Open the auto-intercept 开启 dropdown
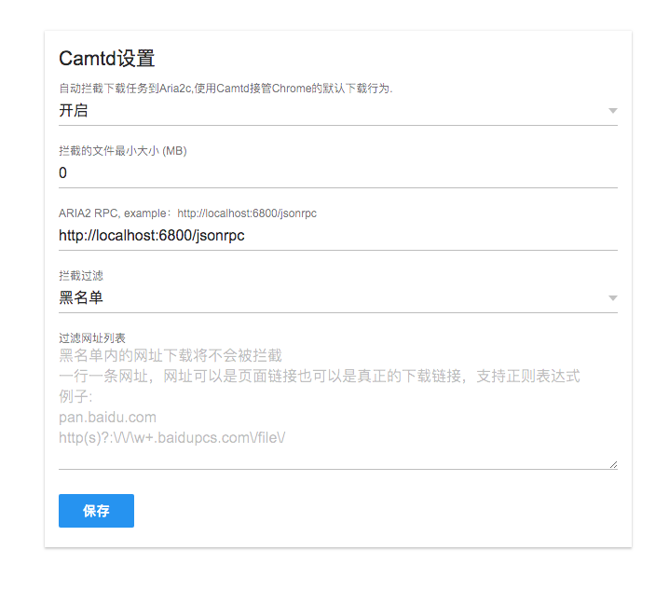The image size is (669, 591). [x=338, y=111]
